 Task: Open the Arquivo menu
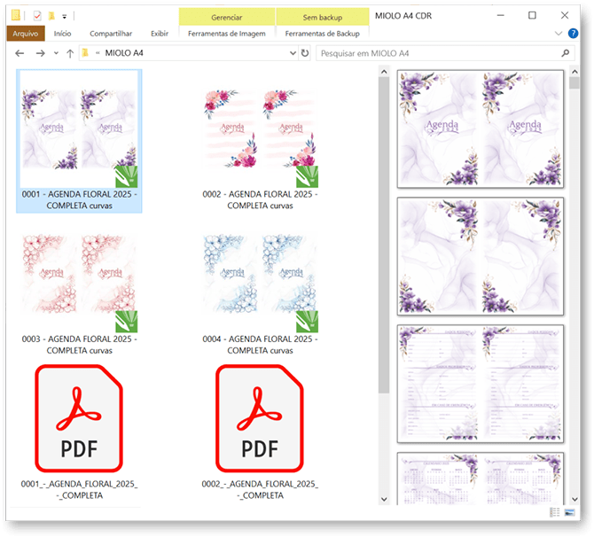25,34
